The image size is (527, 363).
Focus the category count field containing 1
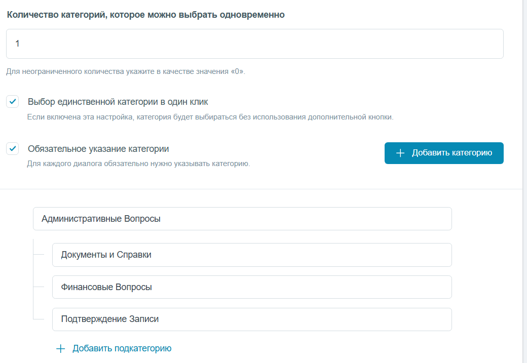click(254, 44)
